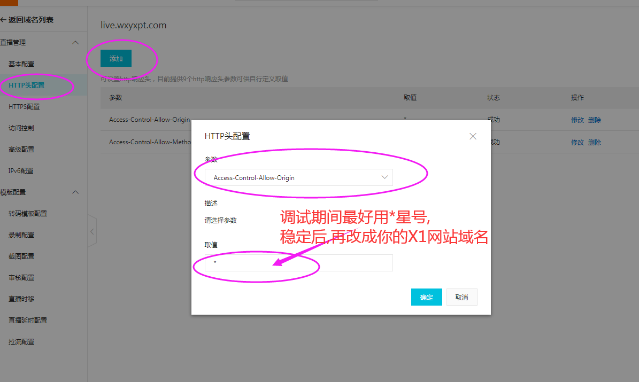Open 访问控制 settings
The width and height of the screenshot is (639, 382).
(21, 128)
